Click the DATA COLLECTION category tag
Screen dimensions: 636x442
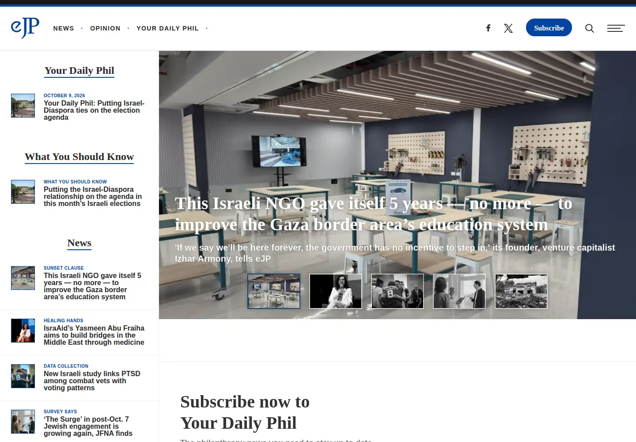tap(66, 366)
